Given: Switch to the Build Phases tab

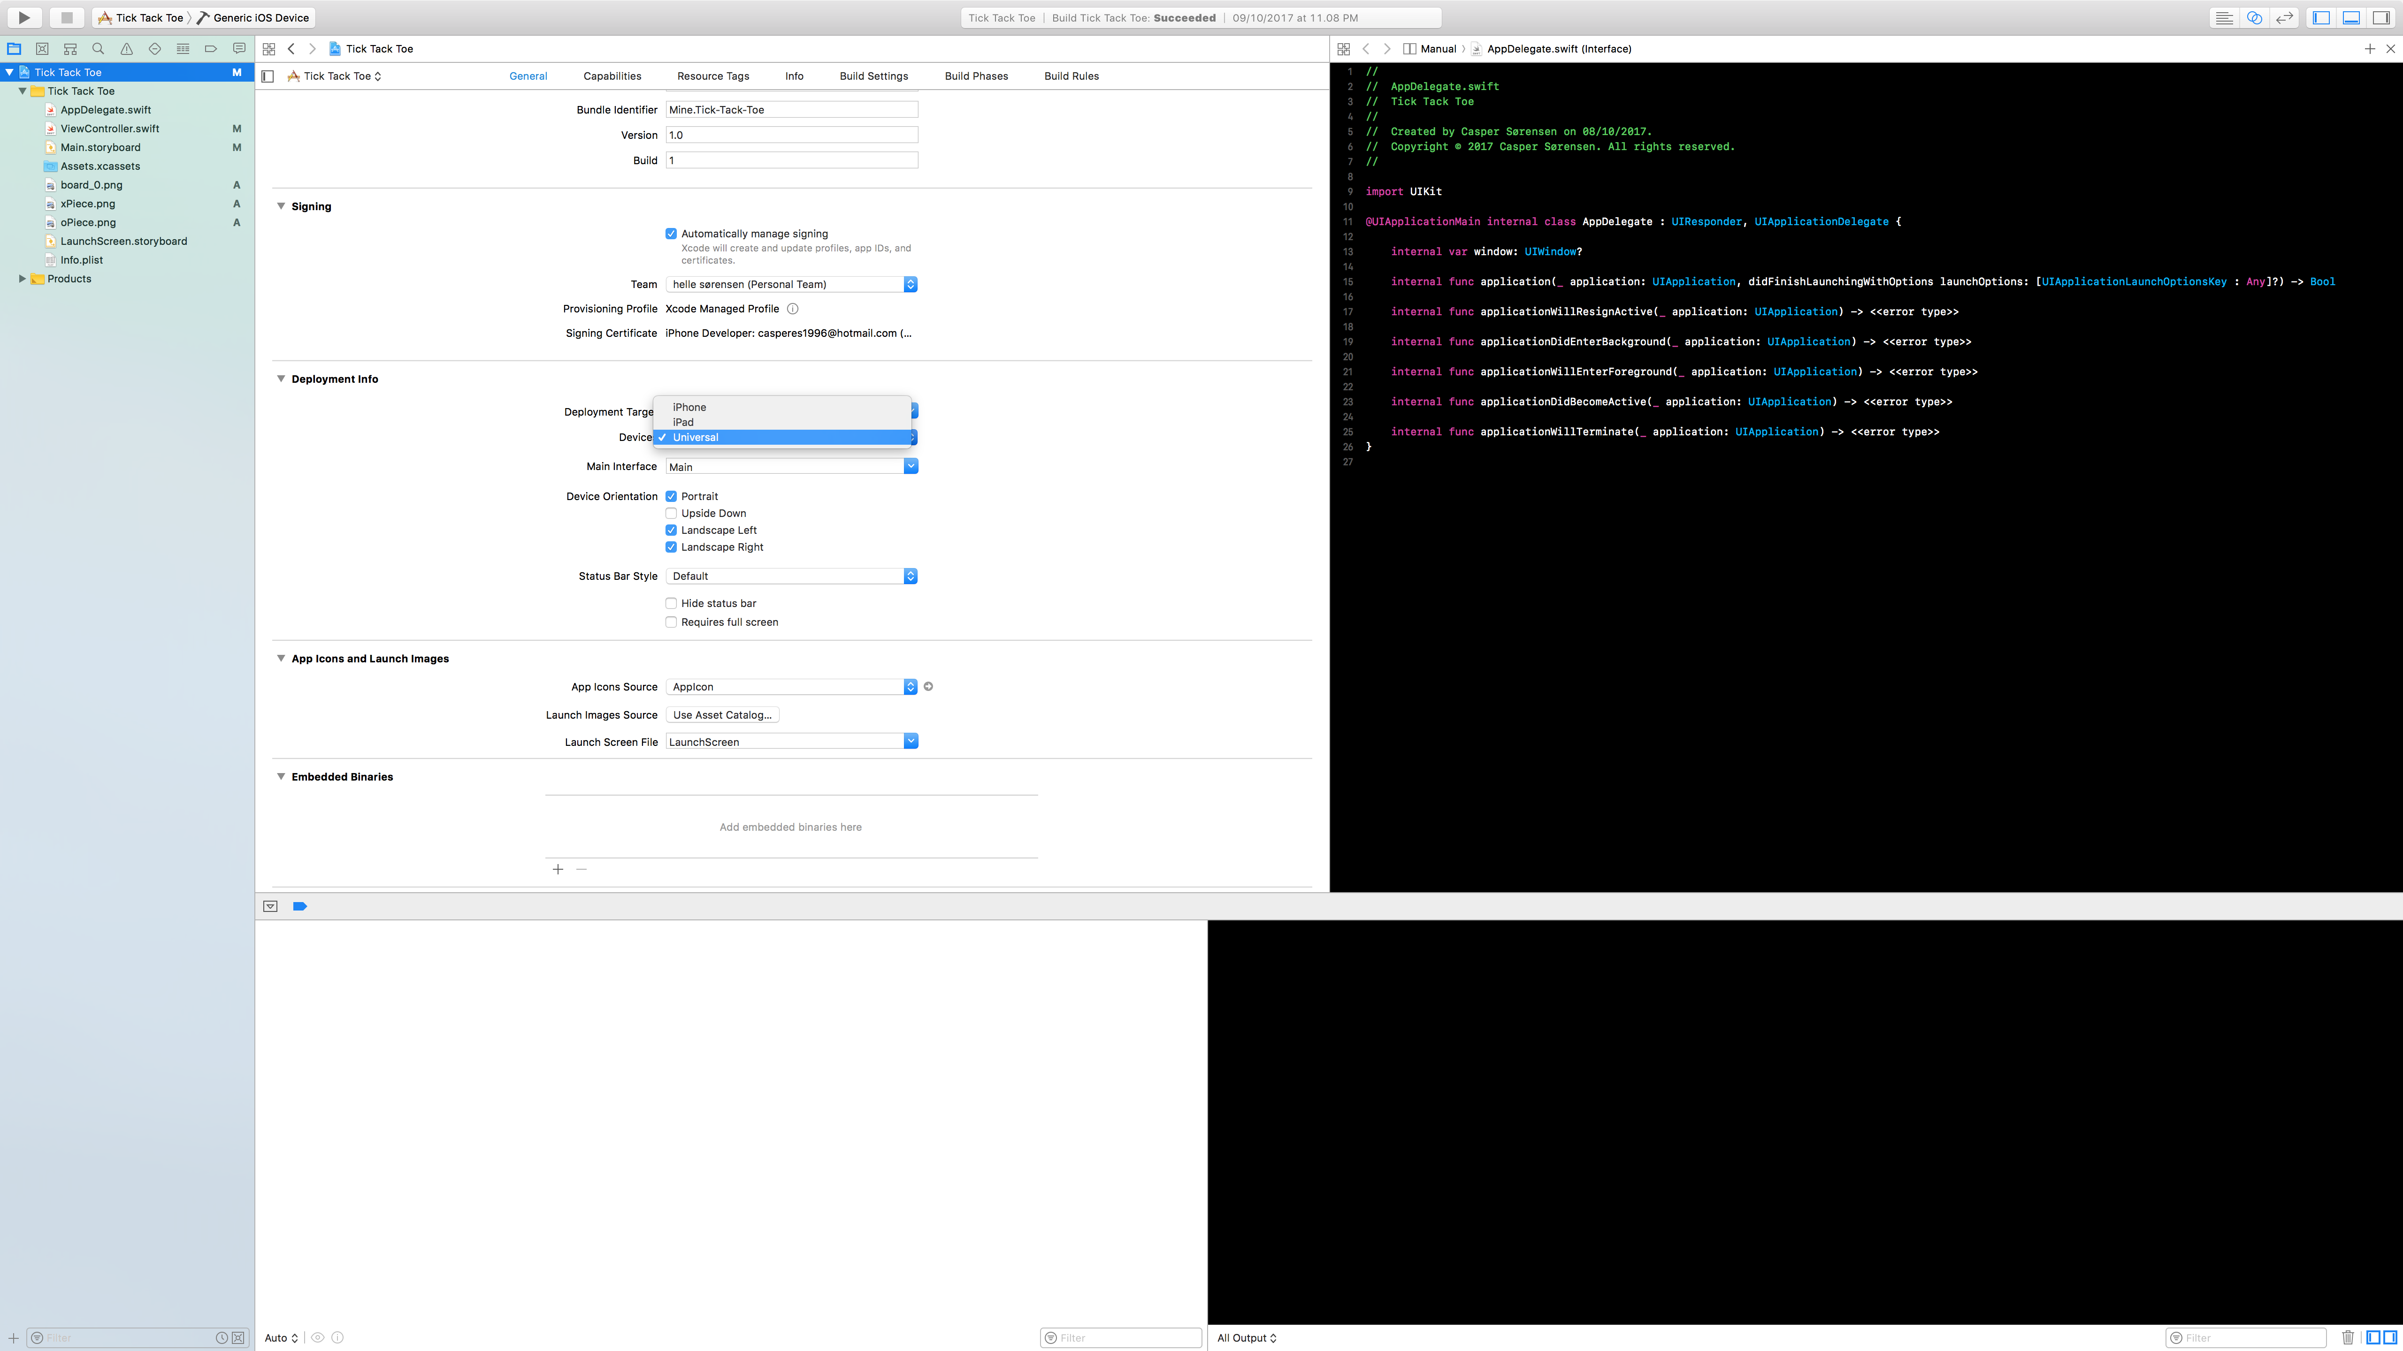Looking at the screenshot, I should pyautogui.click(x=976, y=76).
